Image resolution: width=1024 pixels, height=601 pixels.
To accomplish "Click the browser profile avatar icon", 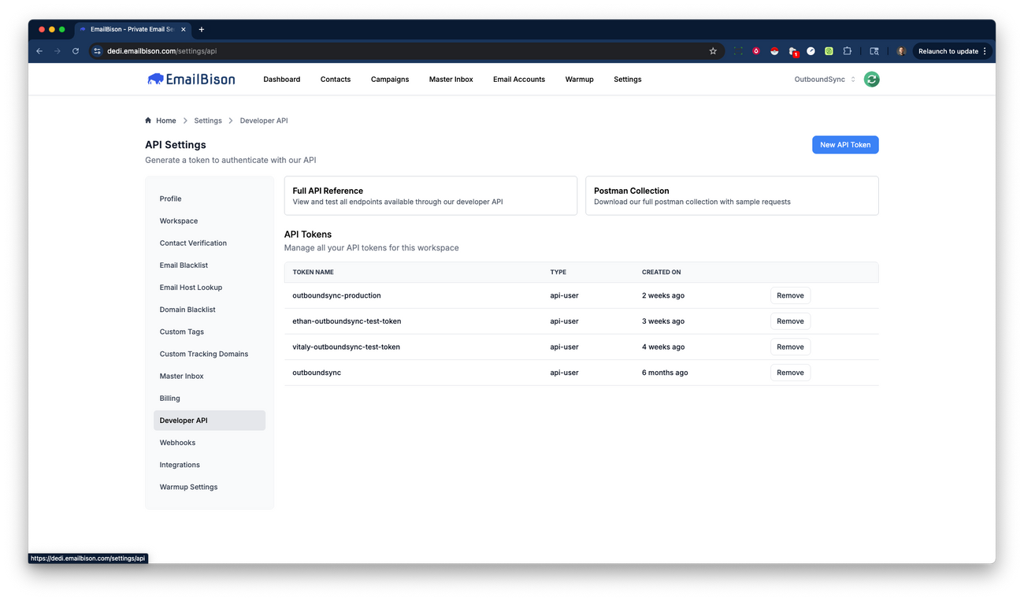I will click(900, 50).
